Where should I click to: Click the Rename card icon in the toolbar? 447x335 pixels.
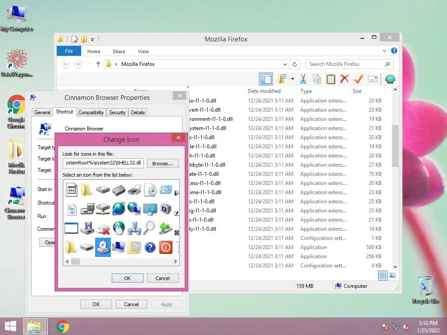tap(373, 79)
